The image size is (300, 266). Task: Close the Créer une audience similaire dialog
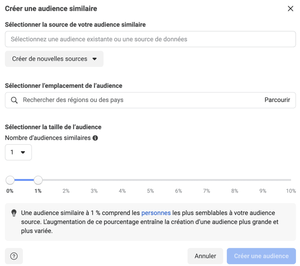tap(290, 9)
